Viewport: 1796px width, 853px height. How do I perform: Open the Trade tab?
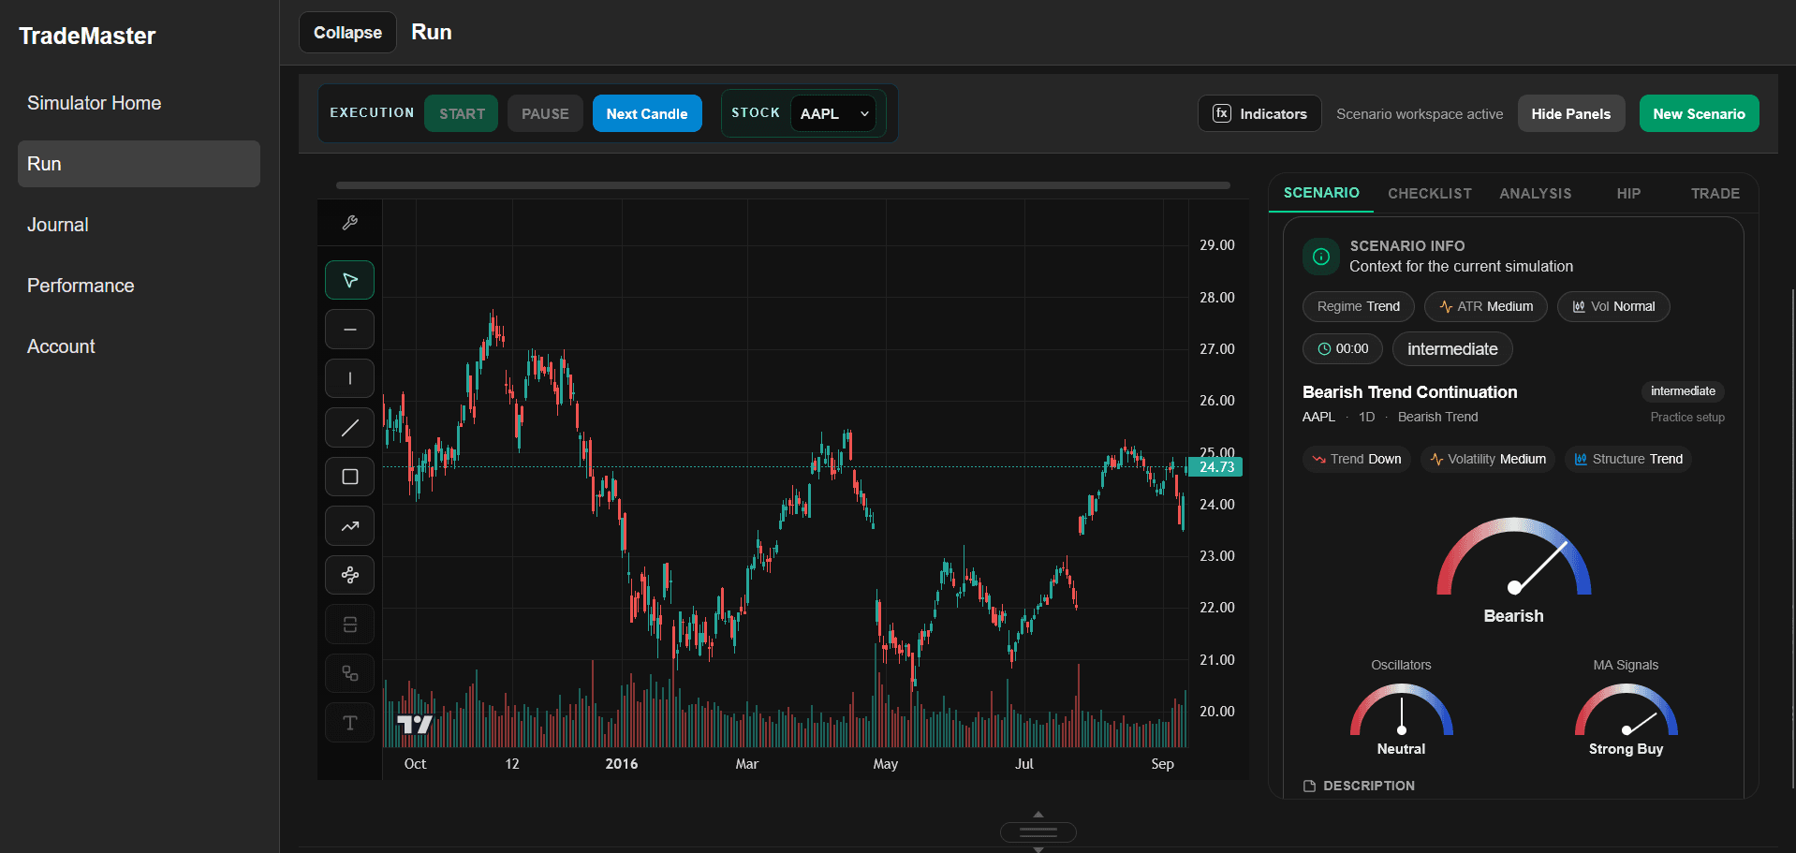click(1715, 194)
